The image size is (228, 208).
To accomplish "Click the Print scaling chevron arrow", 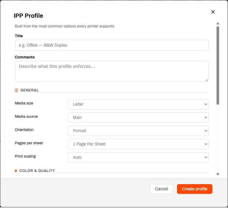I will pyautogui.click(x=206, y=157).
